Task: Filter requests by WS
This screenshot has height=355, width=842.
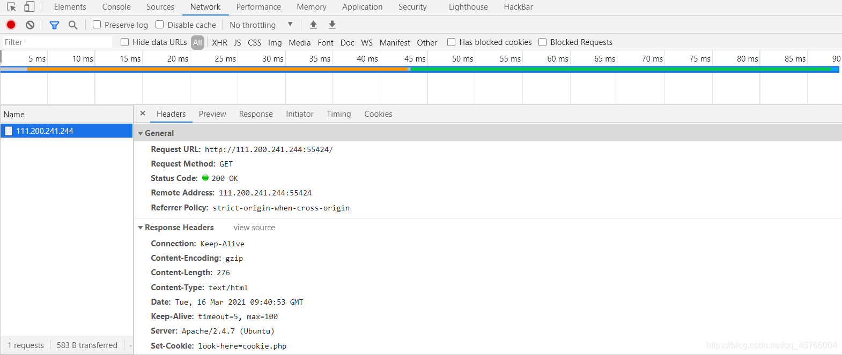Action: point(367,42)
